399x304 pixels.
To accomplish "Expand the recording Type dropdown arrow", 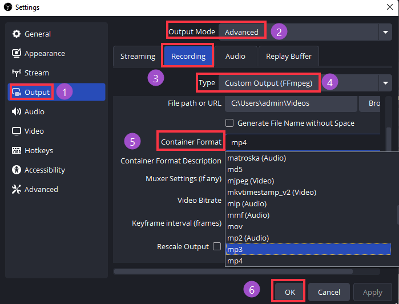I will tap(385, 83).
